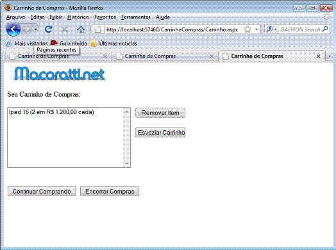This screenshot has width=336, height=250.
Task: Click the Remover Item button
Action: (x=160, y=113)
